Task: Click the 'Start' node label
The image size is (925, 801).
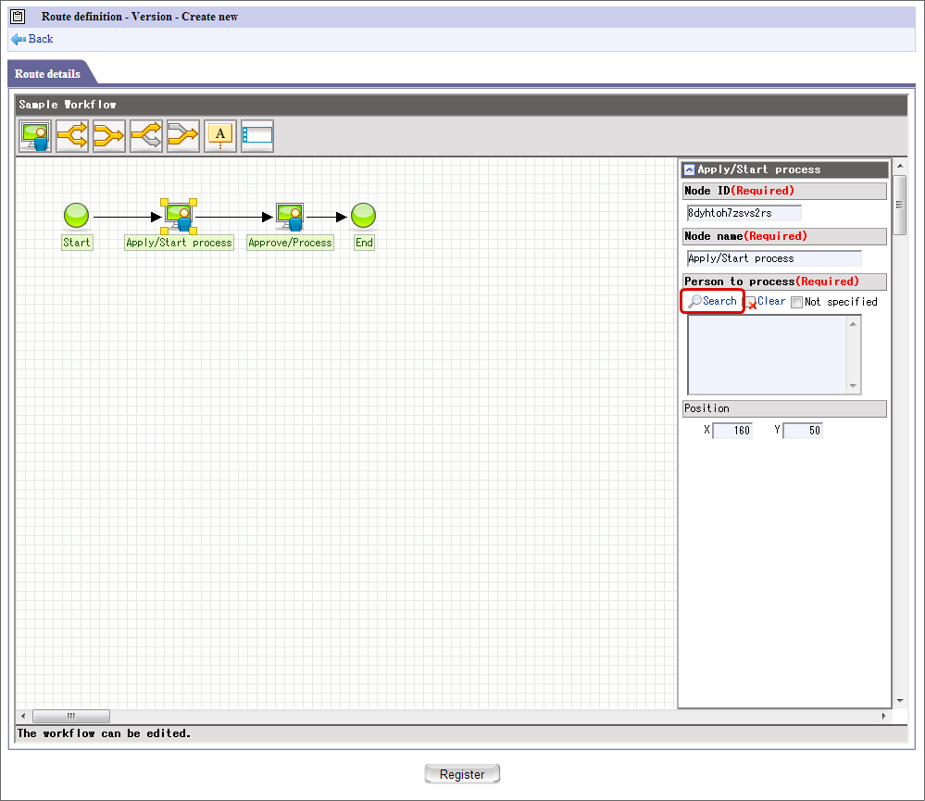Action: tap(77, 243)
